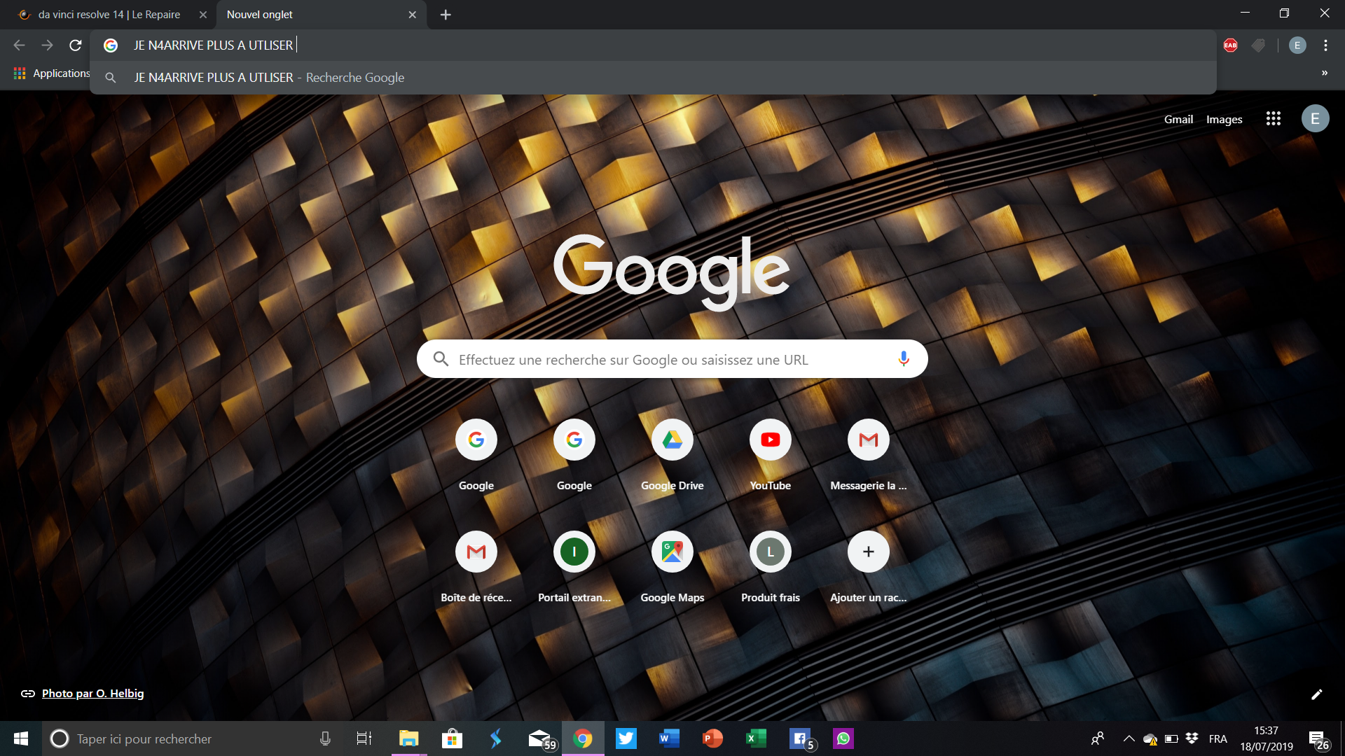Open the Boîte de réce... shortcut

tap(476, 567)
